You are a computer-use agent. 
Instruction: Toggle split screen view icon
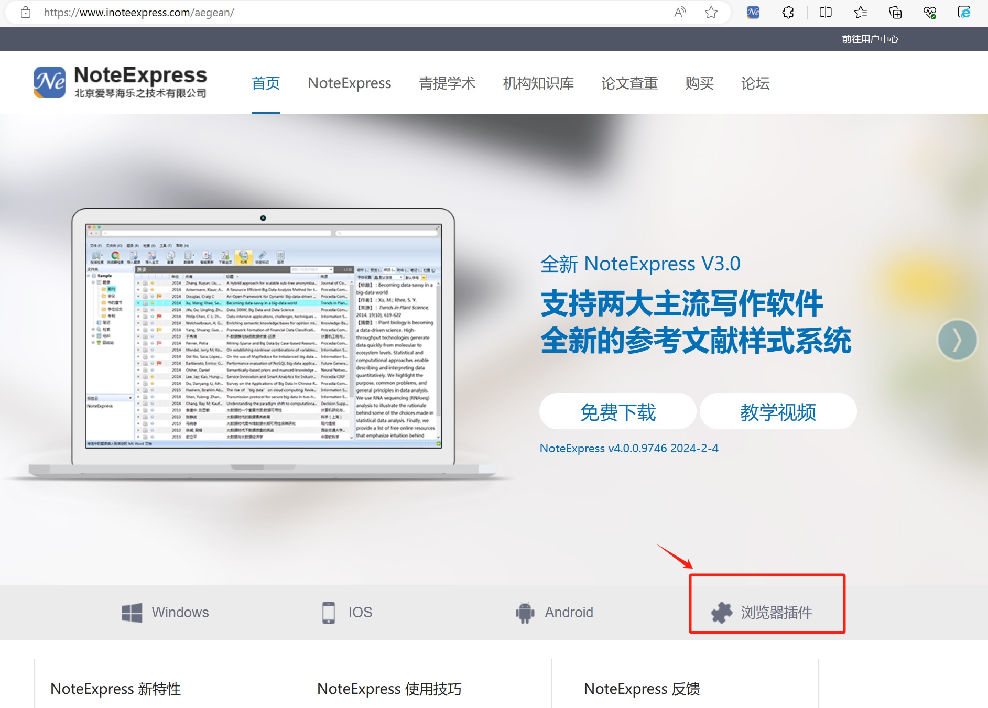[826, 12]
